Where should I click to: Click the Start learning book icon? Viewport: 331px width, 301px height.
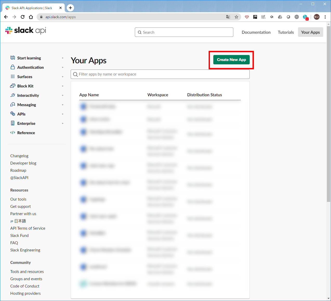click(x=12, y=58)
